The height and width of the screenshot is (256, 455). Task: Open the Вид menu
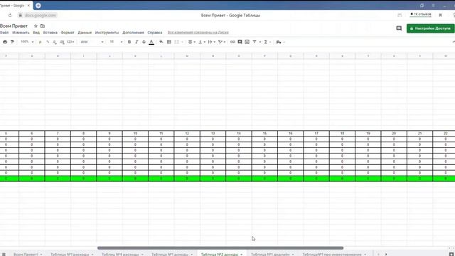pyautogui.click(x=36, y=33)
